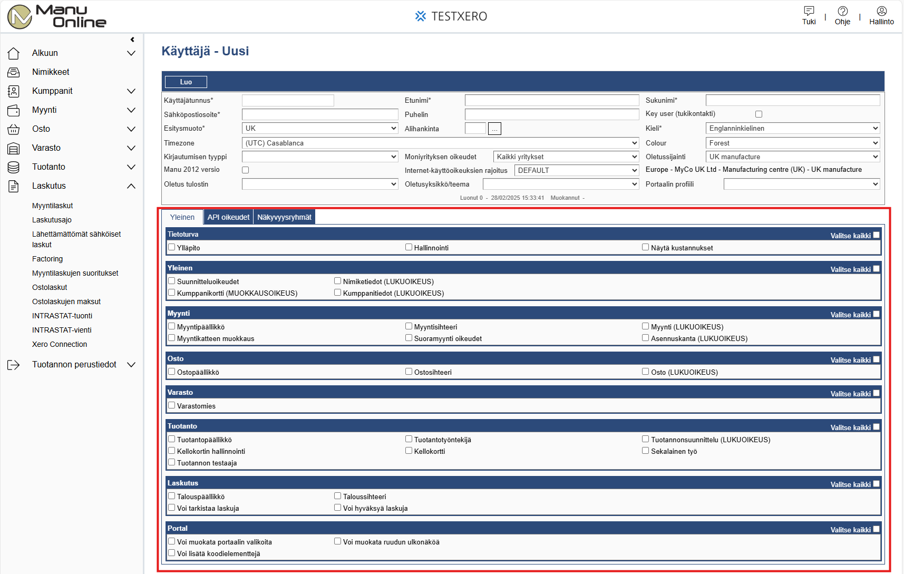This screenshot has width=904, height=574.
Task: Click the Puhelin input field
Action: (x=552, y=114)
